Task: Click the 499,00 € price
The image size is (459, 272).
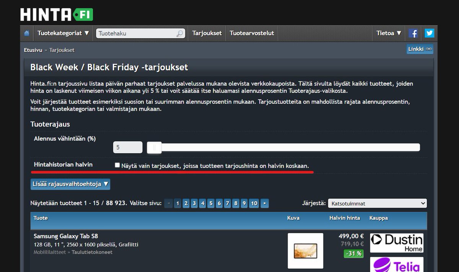Action: (351, 236)
